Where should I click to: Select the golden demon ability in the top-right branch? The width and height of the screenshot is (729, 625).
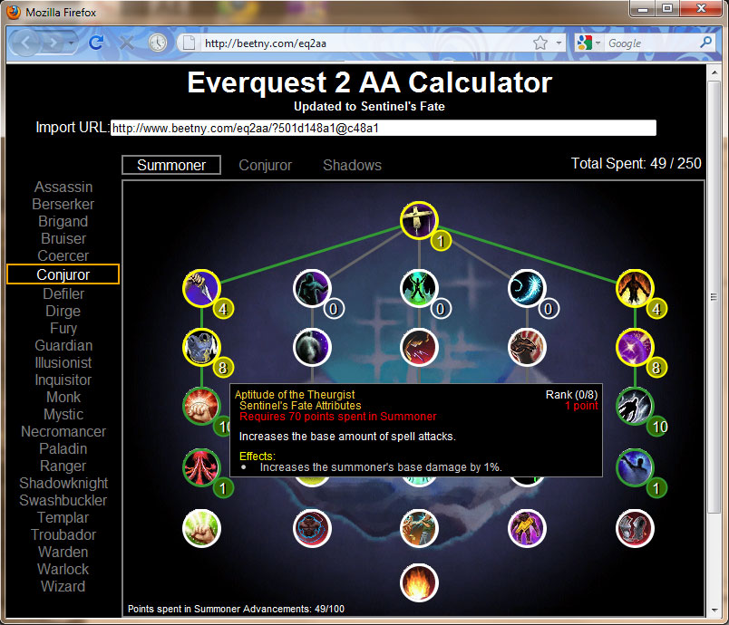(635, 287)
